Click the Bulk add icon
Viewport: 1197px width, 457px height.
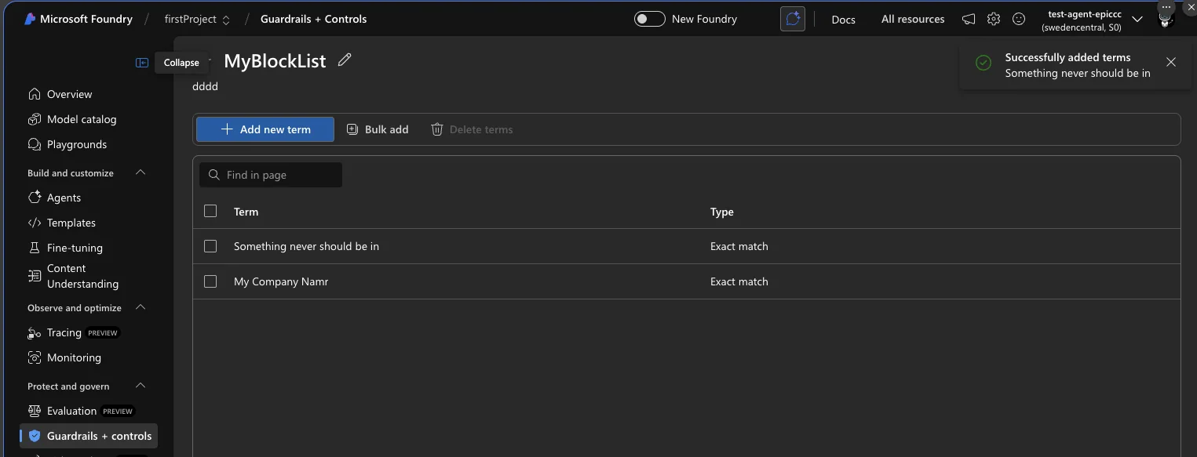pyautogui.click(x=352, y=129)
